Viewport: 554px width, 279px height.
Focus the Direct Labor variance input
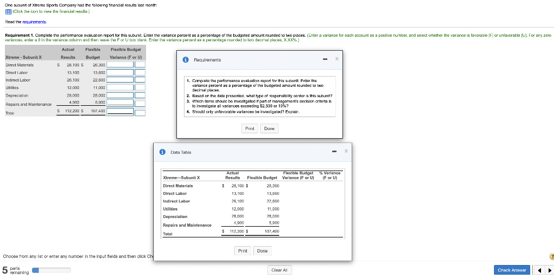click(x=120, y=72)
